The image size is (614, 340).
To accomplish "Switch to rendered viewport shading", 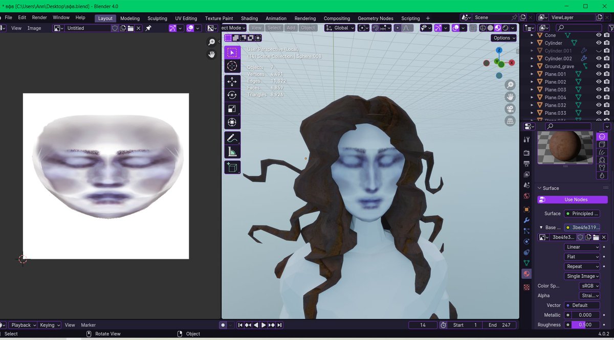I will pos(506,28).
